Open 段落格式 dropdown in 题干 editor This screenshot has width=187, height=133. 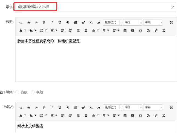[x=113, y=22]
